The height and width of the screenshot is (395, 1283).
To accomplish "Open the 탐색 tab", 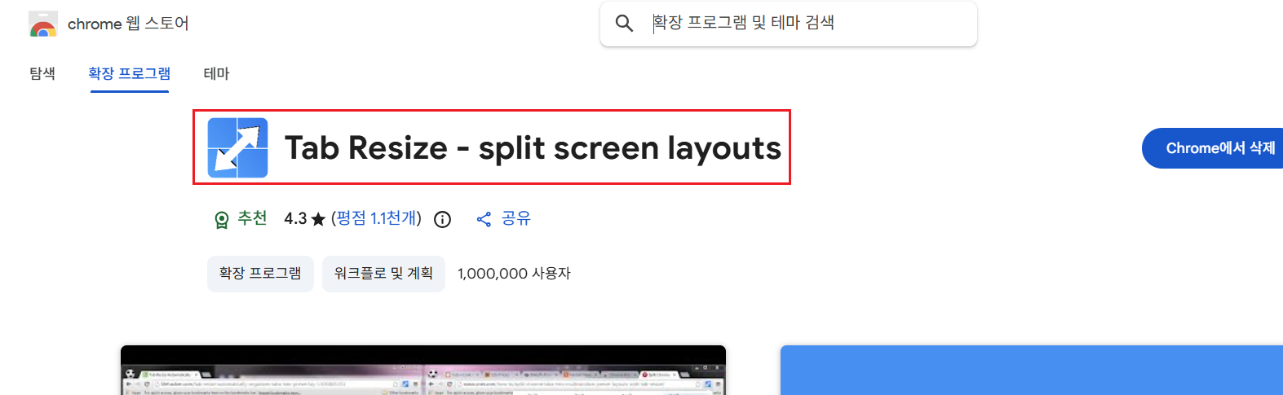I will (42, 73).
